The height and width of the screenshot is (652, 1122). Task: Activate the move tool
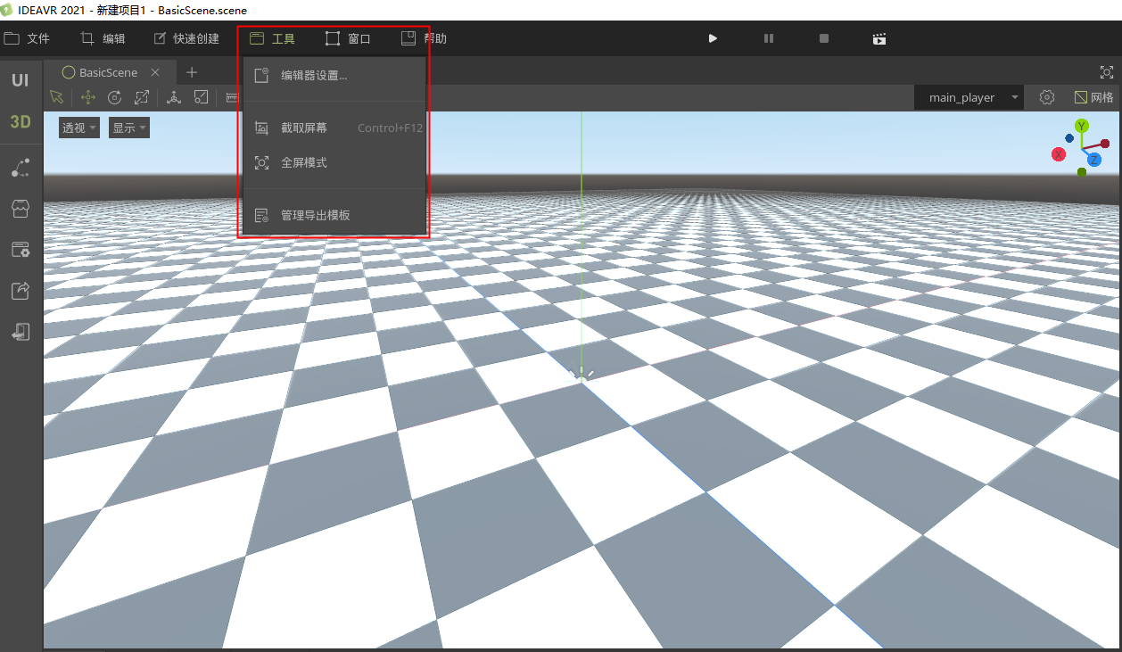pos(88,97)
